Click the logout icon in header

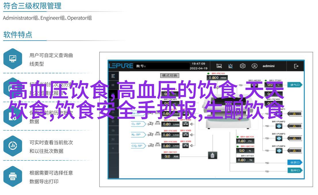(296, 66)
